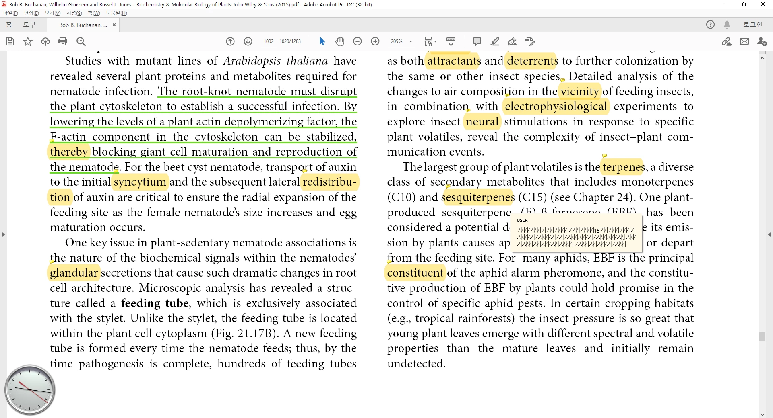
Task: Click the highlighted word 'constituent'
Action: tap(415, 273)
